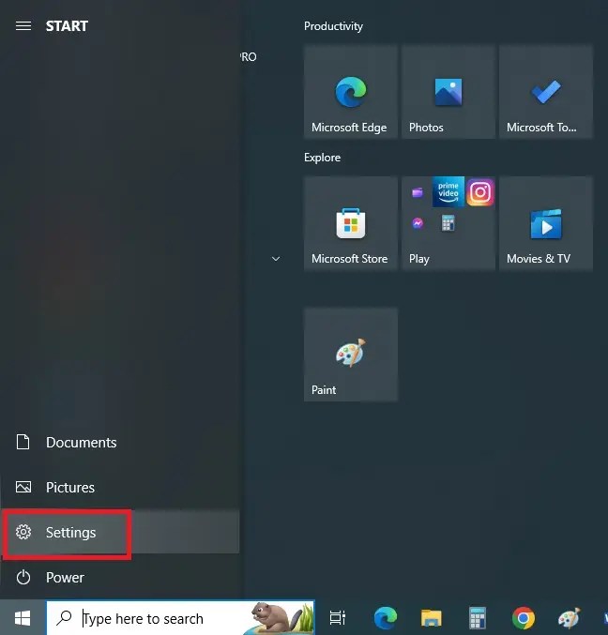This screenshot has height=635, width=608.
Task: Open Paint from the taskbar
Action: (x=569, y=618)
